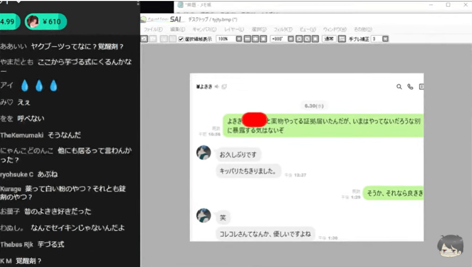Viewport: 472px width, 267px height.
Task: Toggle the 選択領域表示 checkbox
Action: (181, 39)
